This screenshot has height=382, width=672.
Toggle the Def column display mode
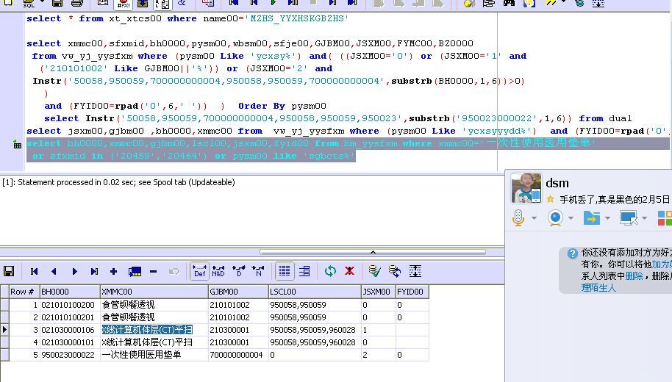(x=199, y=271)
